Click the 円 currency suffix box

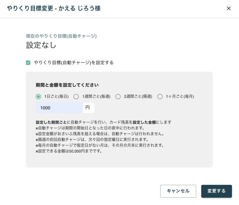pos(88,108)
